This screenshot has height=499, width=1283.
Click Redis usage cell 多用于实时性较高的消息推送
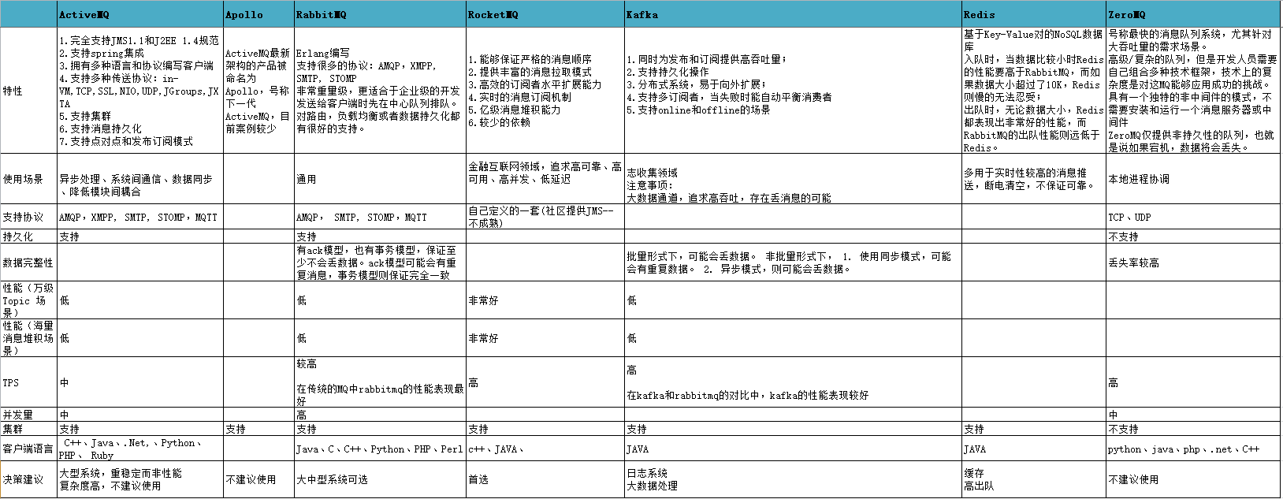click(1034, 179)
